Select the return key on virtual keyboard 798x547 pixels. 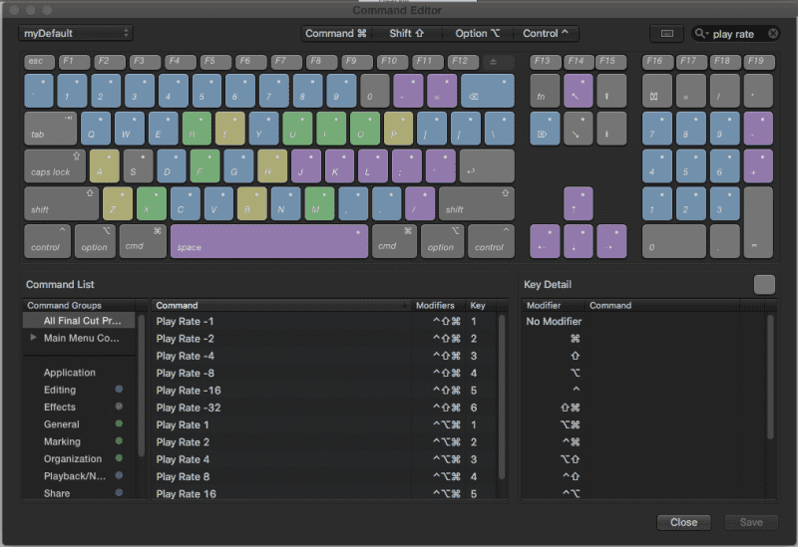(x=487, y=166)
